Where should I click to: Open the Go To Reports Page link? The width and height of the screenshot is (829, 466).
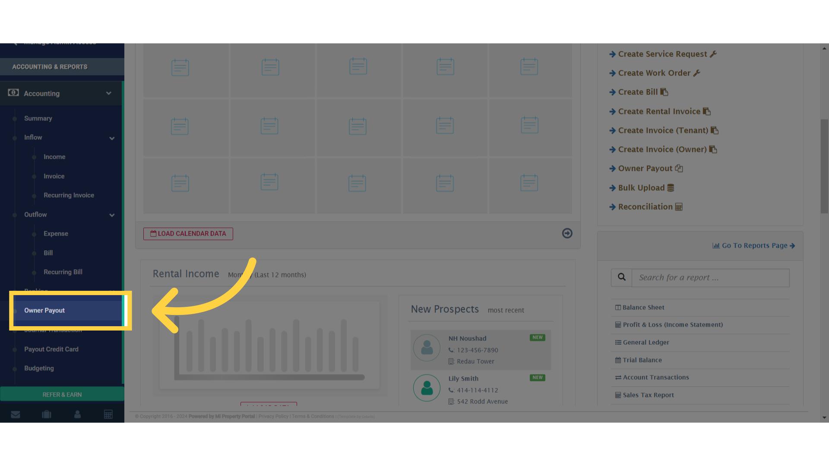(x=753, y=246)
